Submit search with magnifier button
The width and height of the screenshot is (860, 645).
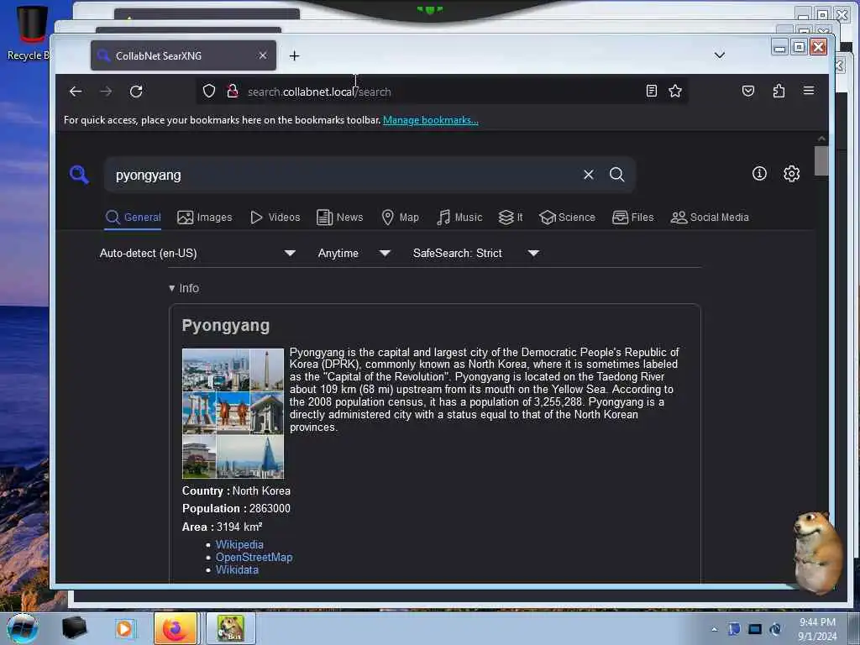coord(617,175)
